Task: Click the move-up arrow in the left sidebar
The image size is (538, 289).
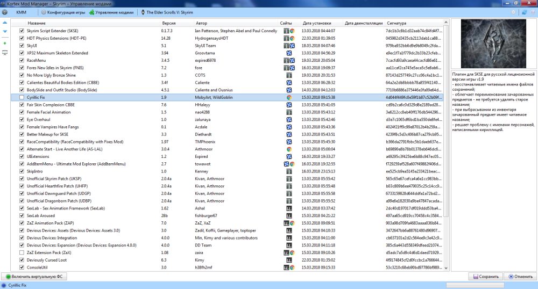Action: [x=5, y=23]
